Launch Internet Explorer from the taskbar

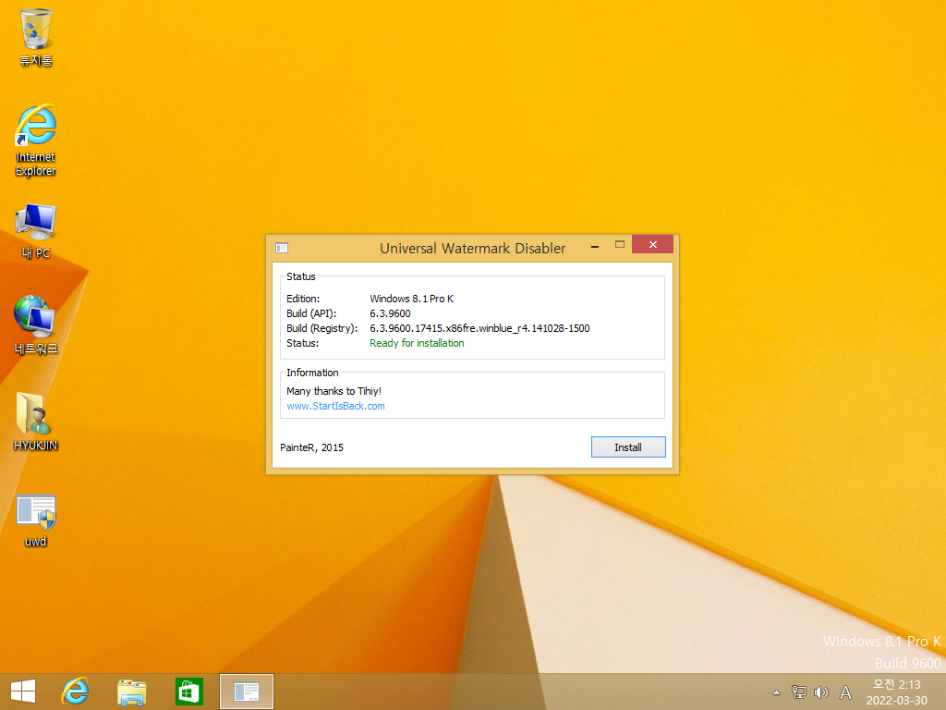tap(75, 692)
